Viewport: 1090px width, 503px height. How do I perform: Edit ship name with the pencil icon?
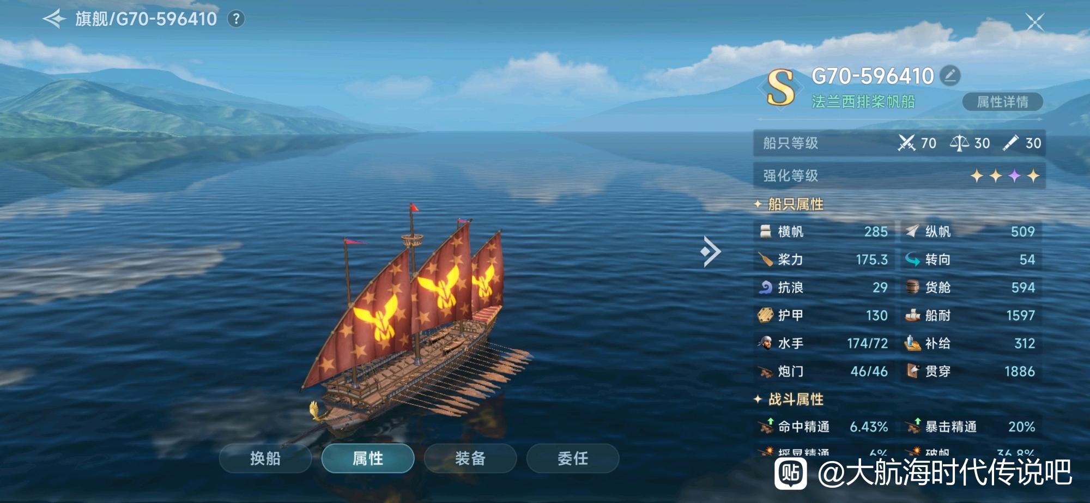click(950, 76)
